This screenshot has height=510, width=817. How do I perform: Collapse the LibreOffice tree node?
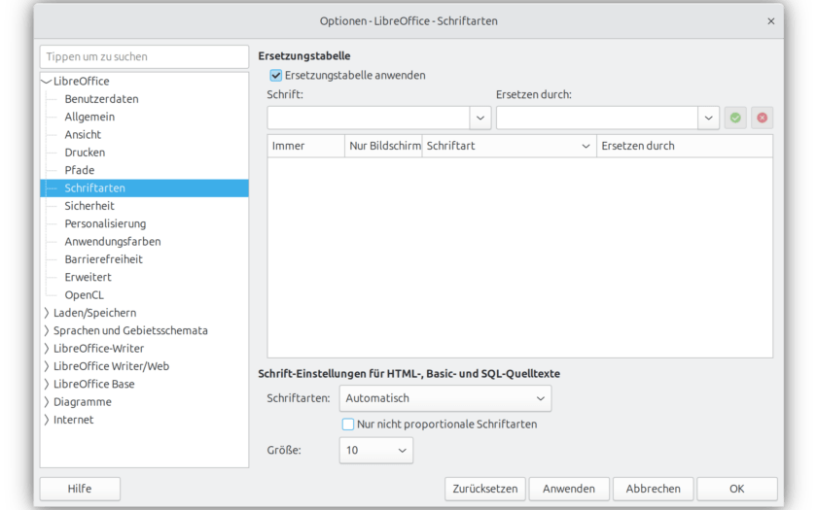tap(47, 82)
